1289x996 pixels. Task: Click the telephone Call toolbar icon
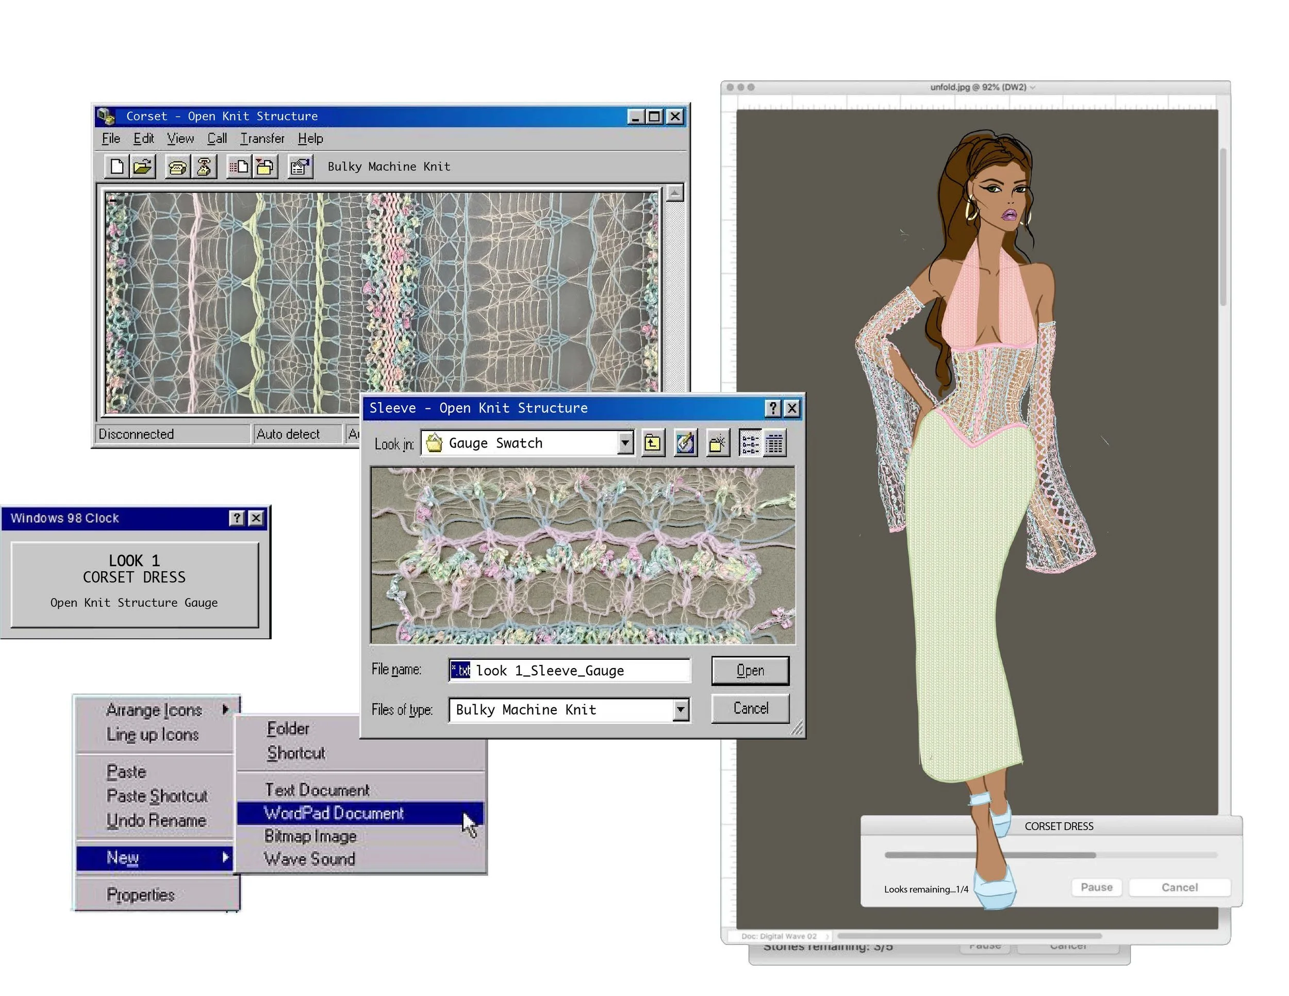[177, 168]
